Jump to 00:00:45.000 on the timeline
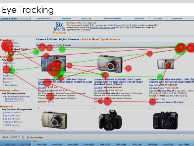 click(137, 144)
